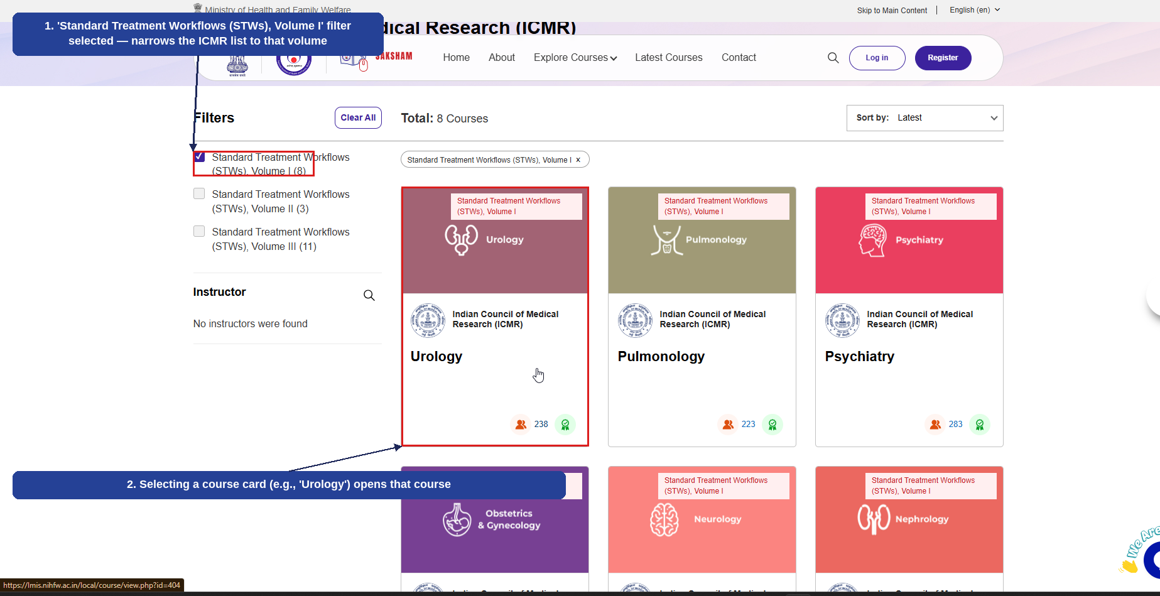Open the English (en) language selector
Image resolution: width=1160 pixels, height=596 pixels.
(975, 10)
